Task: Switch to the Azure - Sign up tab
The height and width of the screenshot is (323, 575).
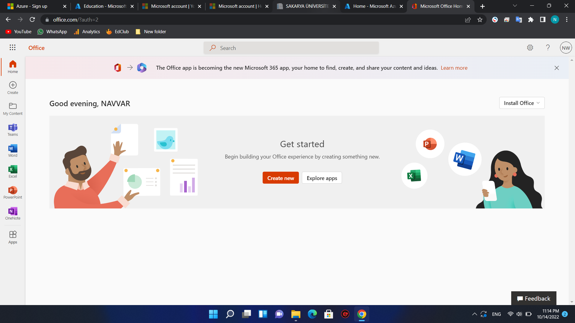Action: pos(31,6)
